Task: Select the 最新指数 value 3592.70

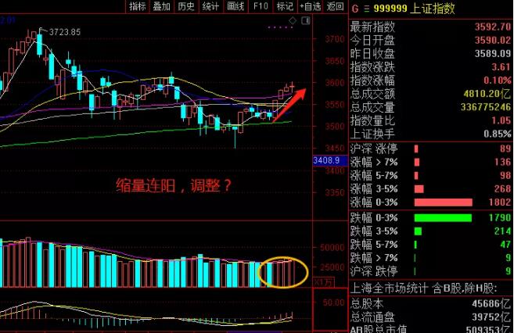Action: (x=493, y=27)
